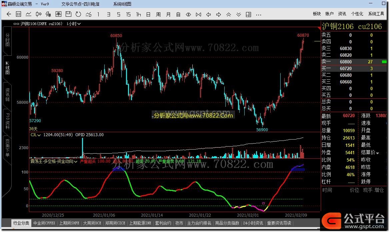Select the 3-minute period button
Image resolution: width=390 pixels, height=232 pixels.
(108, 14)
